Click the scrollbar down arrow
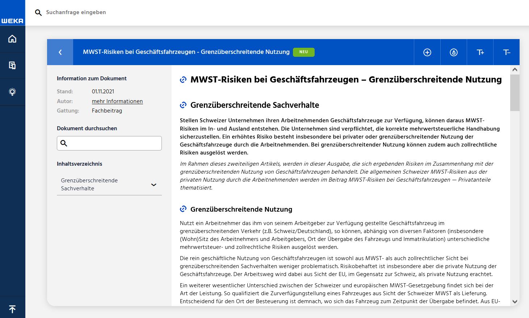Image resolution: width=529 pixels, height=318 pixels. [x=515, y=301]
